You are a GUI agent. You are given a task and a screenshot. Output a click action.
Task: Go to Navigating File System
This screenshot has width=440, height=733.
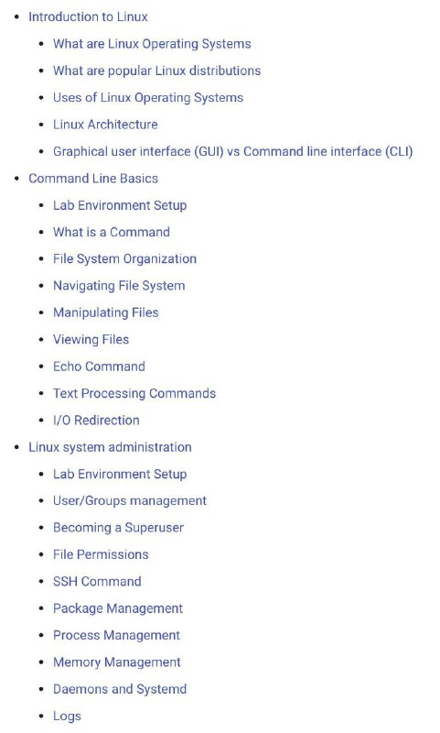(119, 286)
